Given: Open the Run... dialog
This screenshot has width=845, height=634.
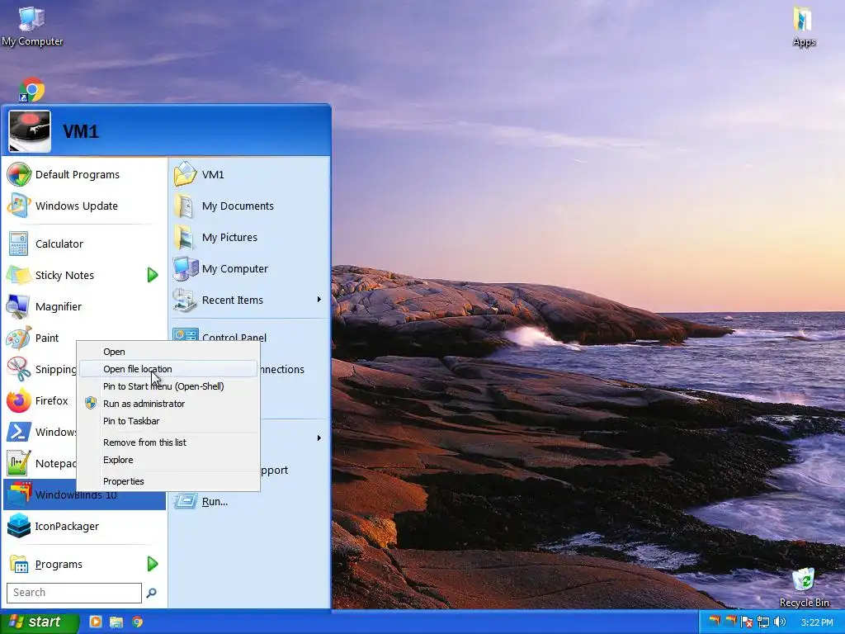Looking at the screenshot, I should [249, 501].
